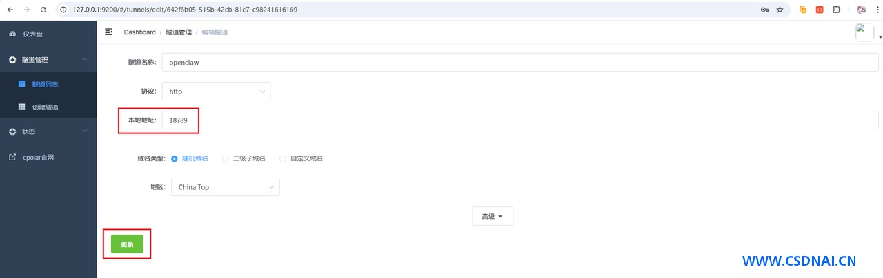Screen dimensions: 883x278
Task: Select the 自定义域名 radio option
Action: click(x=301, y=158)
